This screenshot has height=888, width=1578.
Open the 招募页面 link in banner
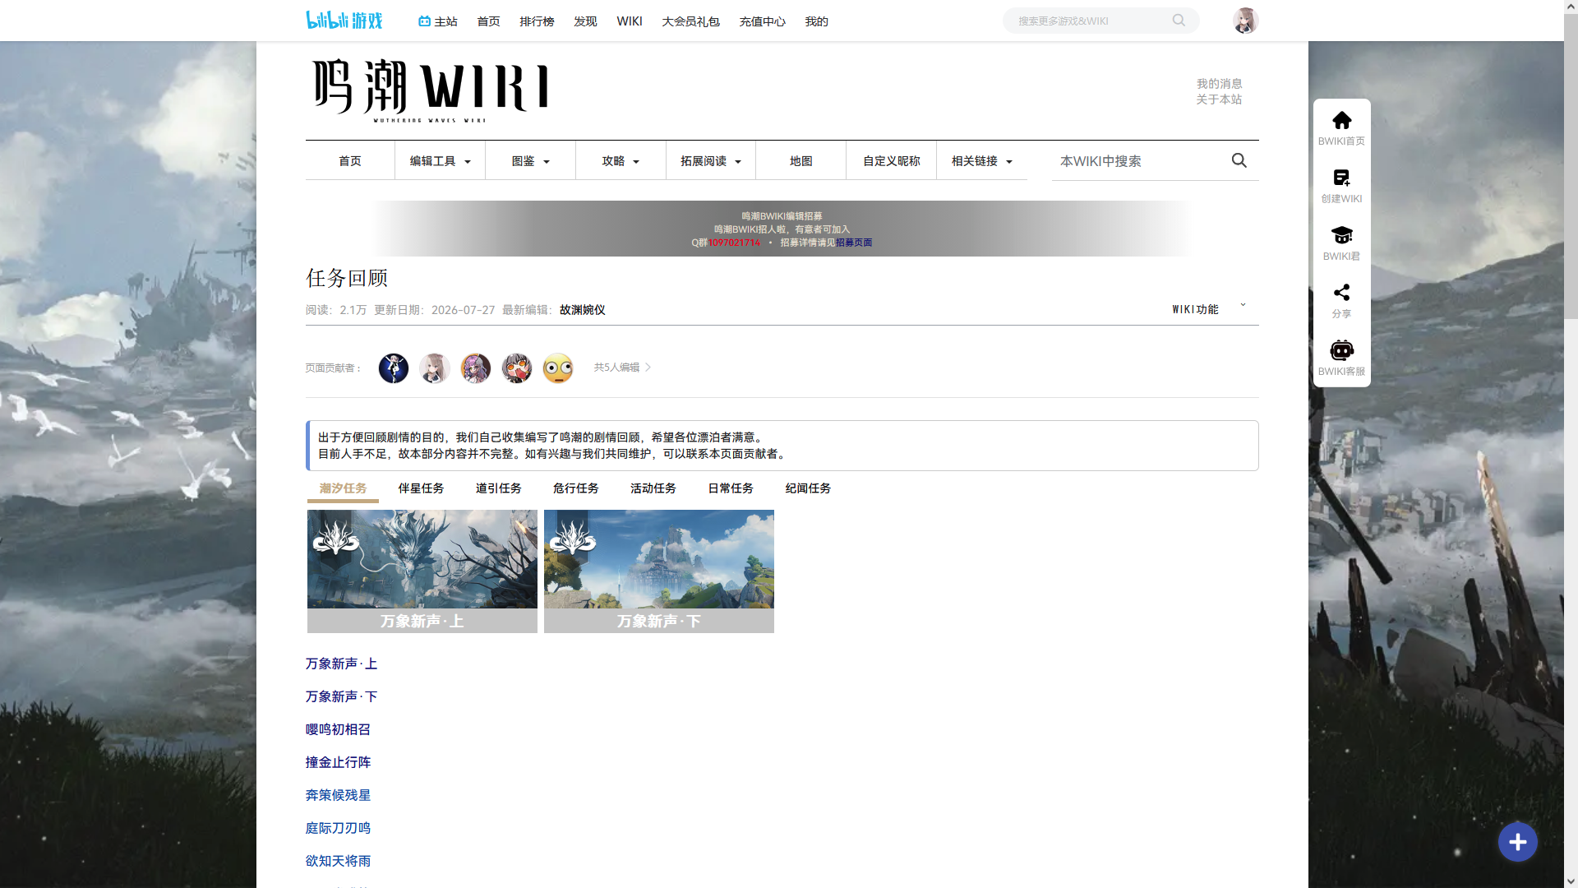click(x=854, y=243)
